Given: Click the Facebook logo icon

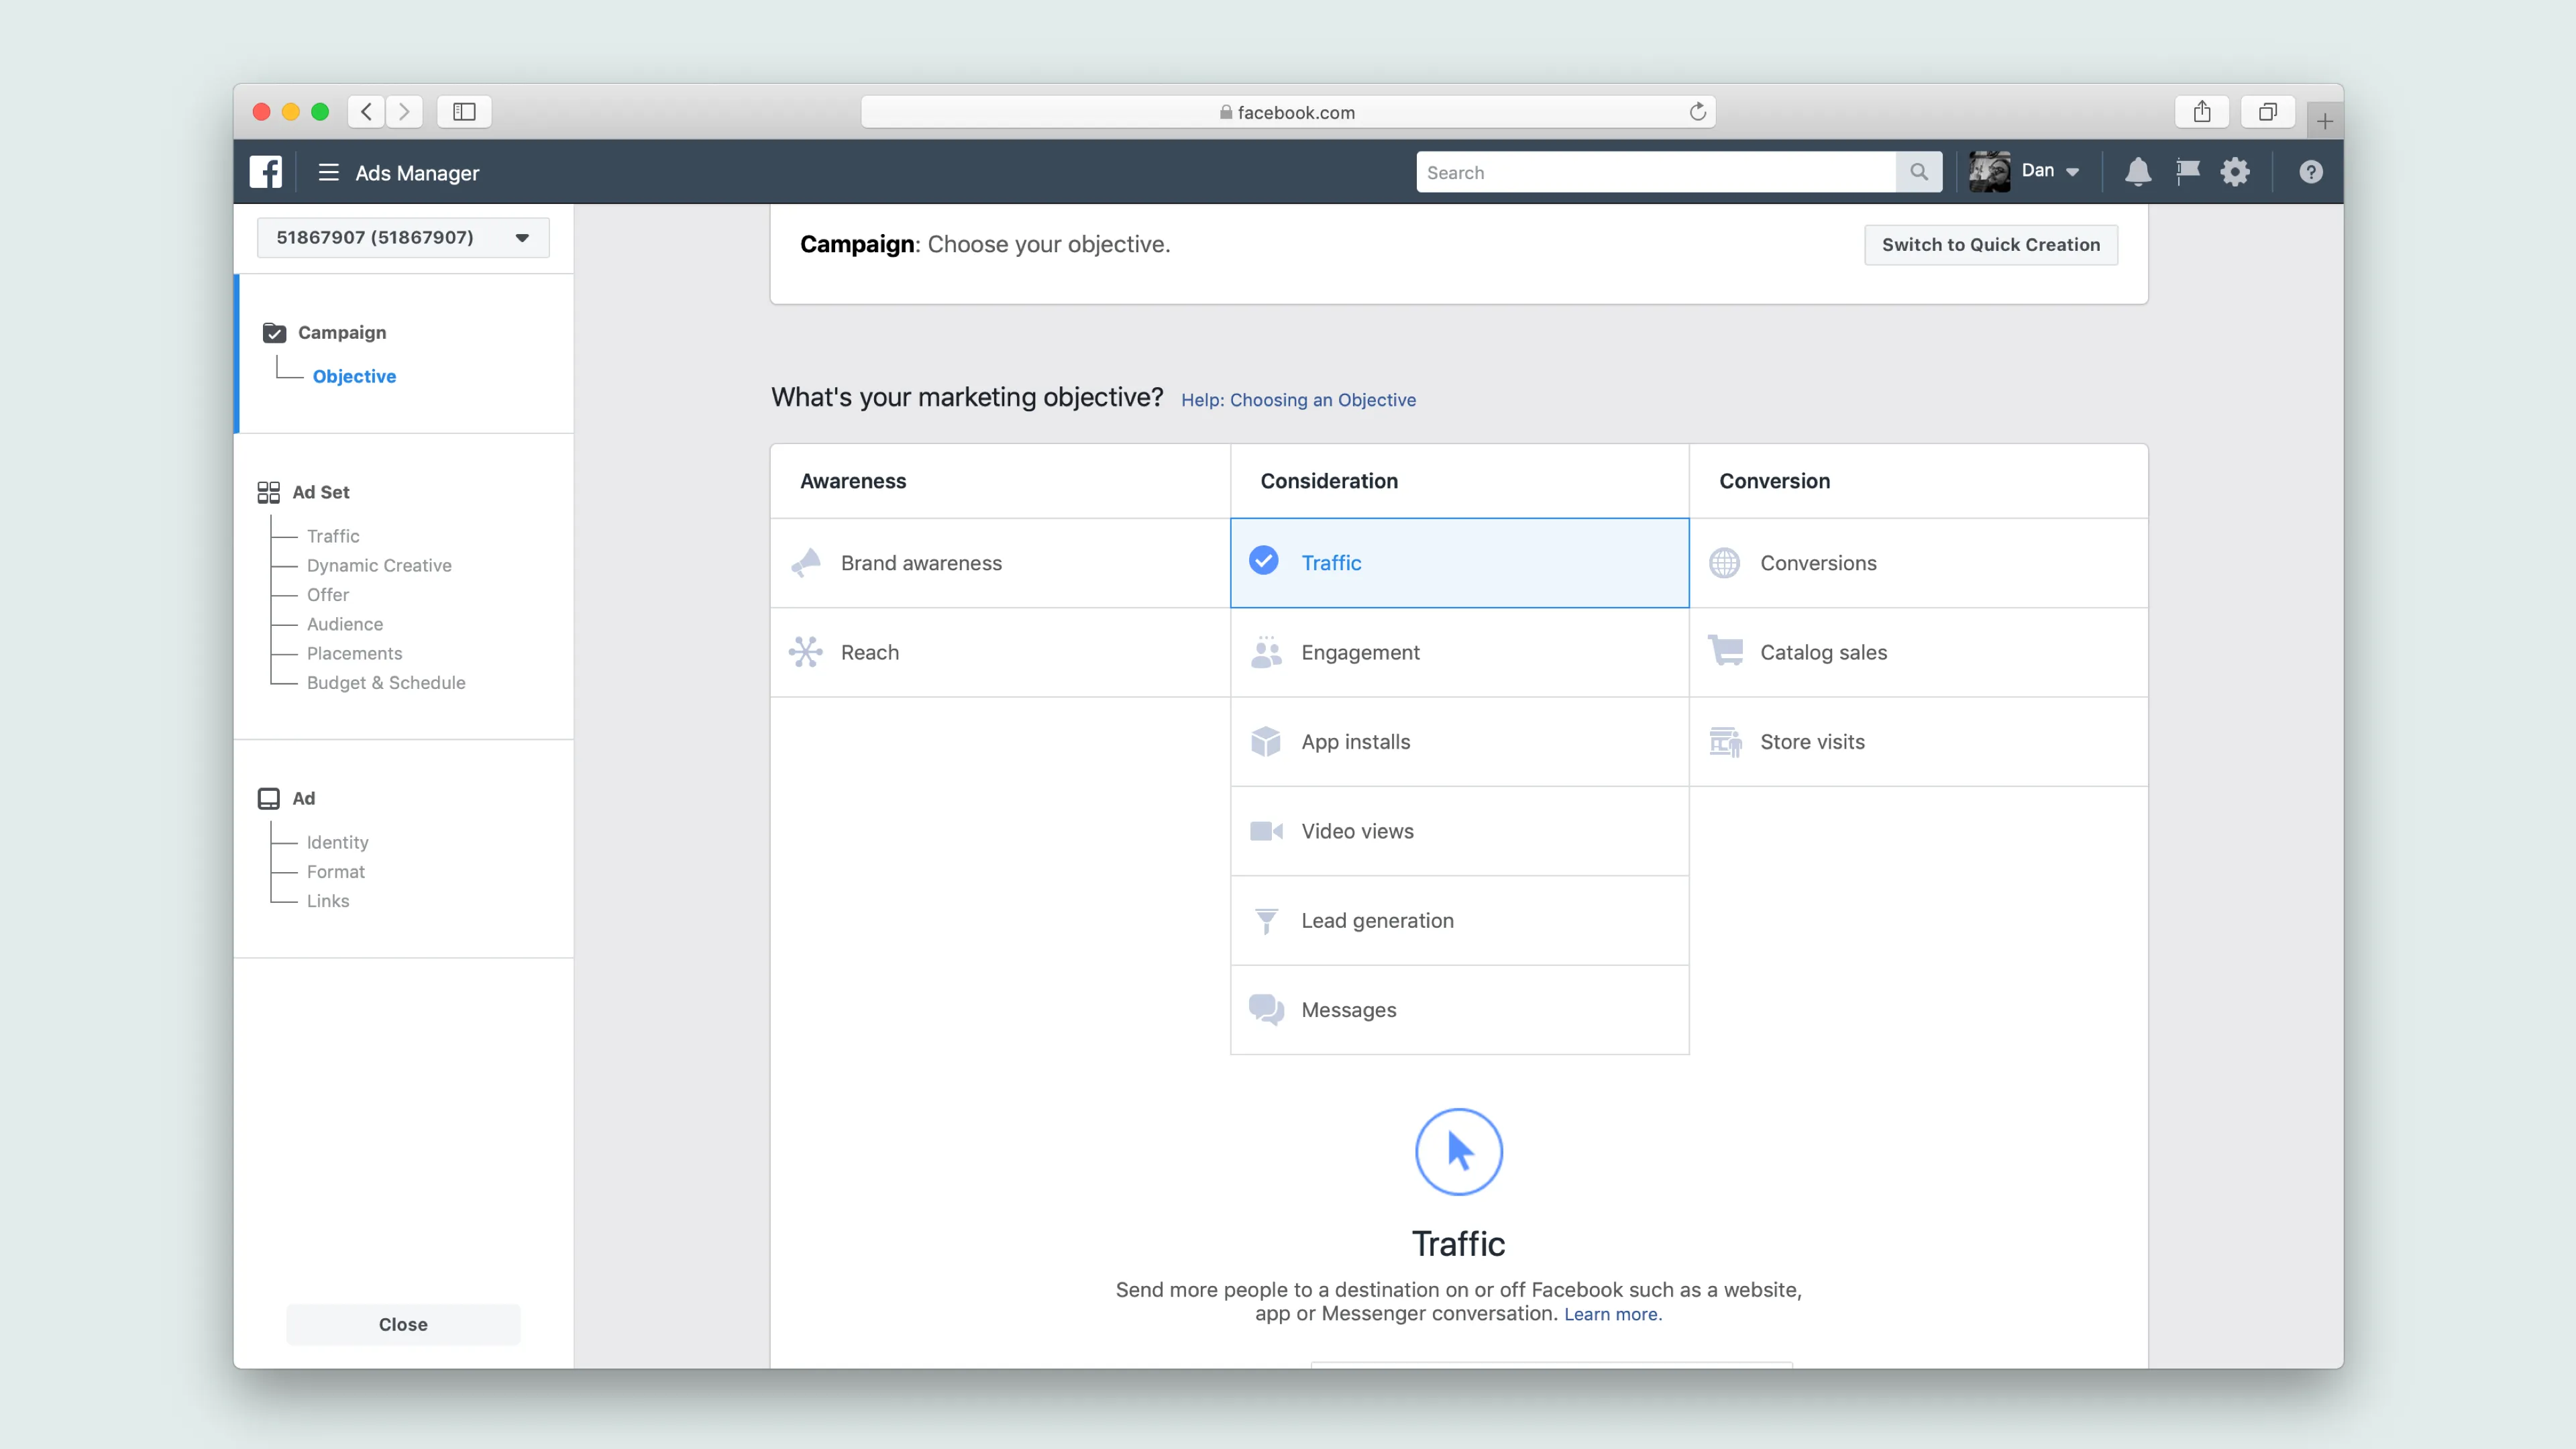Looking at the screenshot, I should pyautogui.click(x=265, y=172).
